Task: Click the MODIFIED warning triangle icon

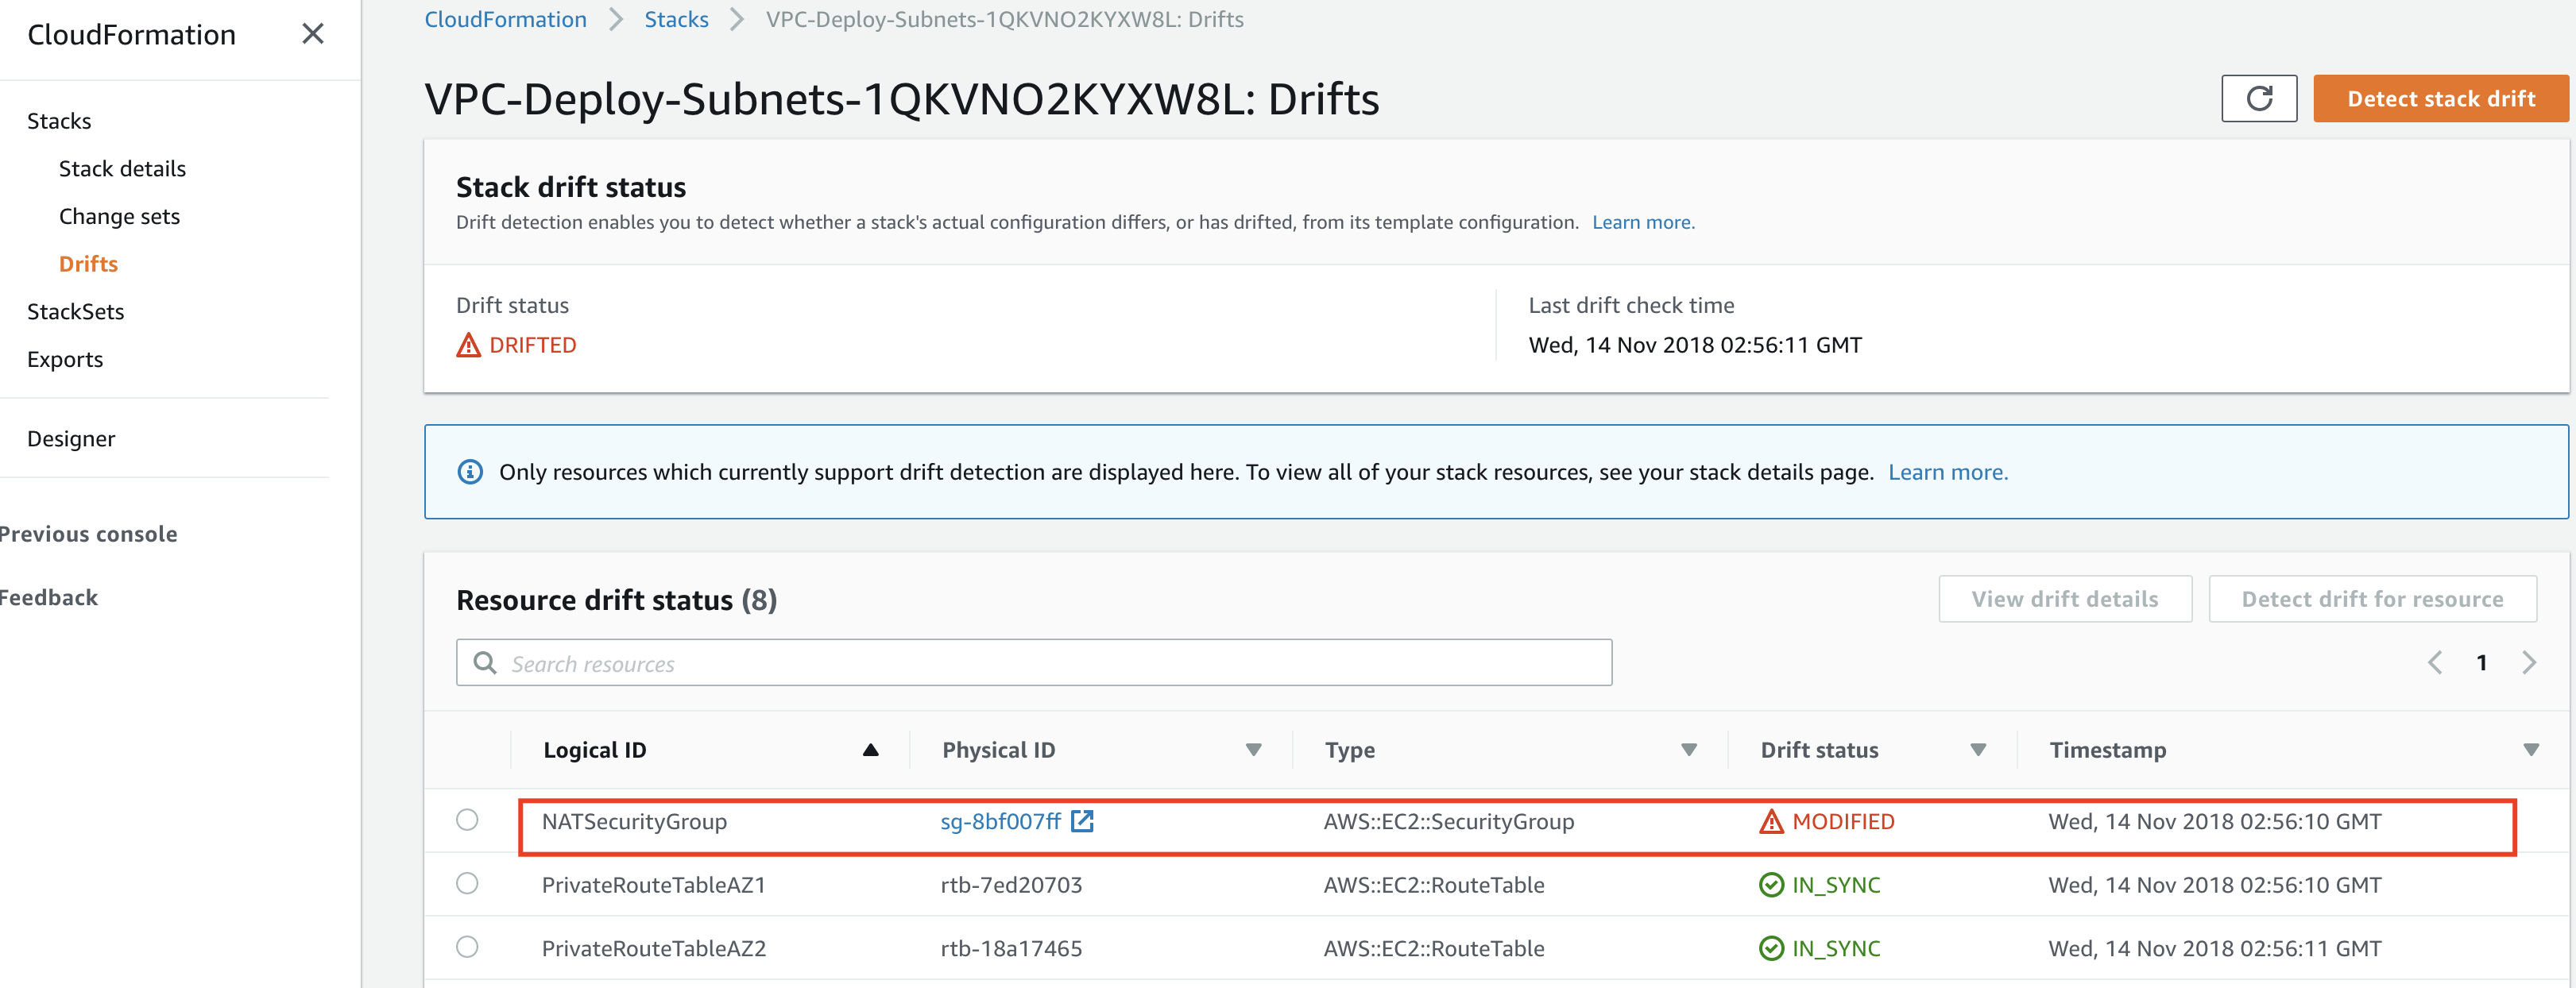Action: tap(1771, 822)
